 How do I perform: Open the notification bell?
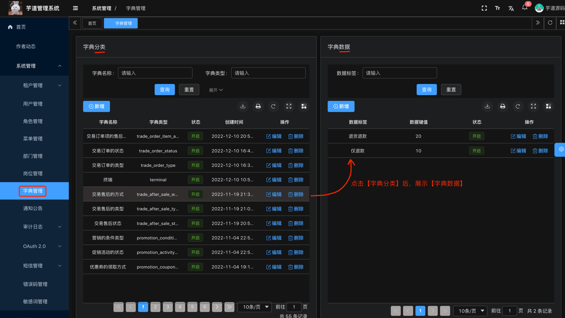pos(525,8)
